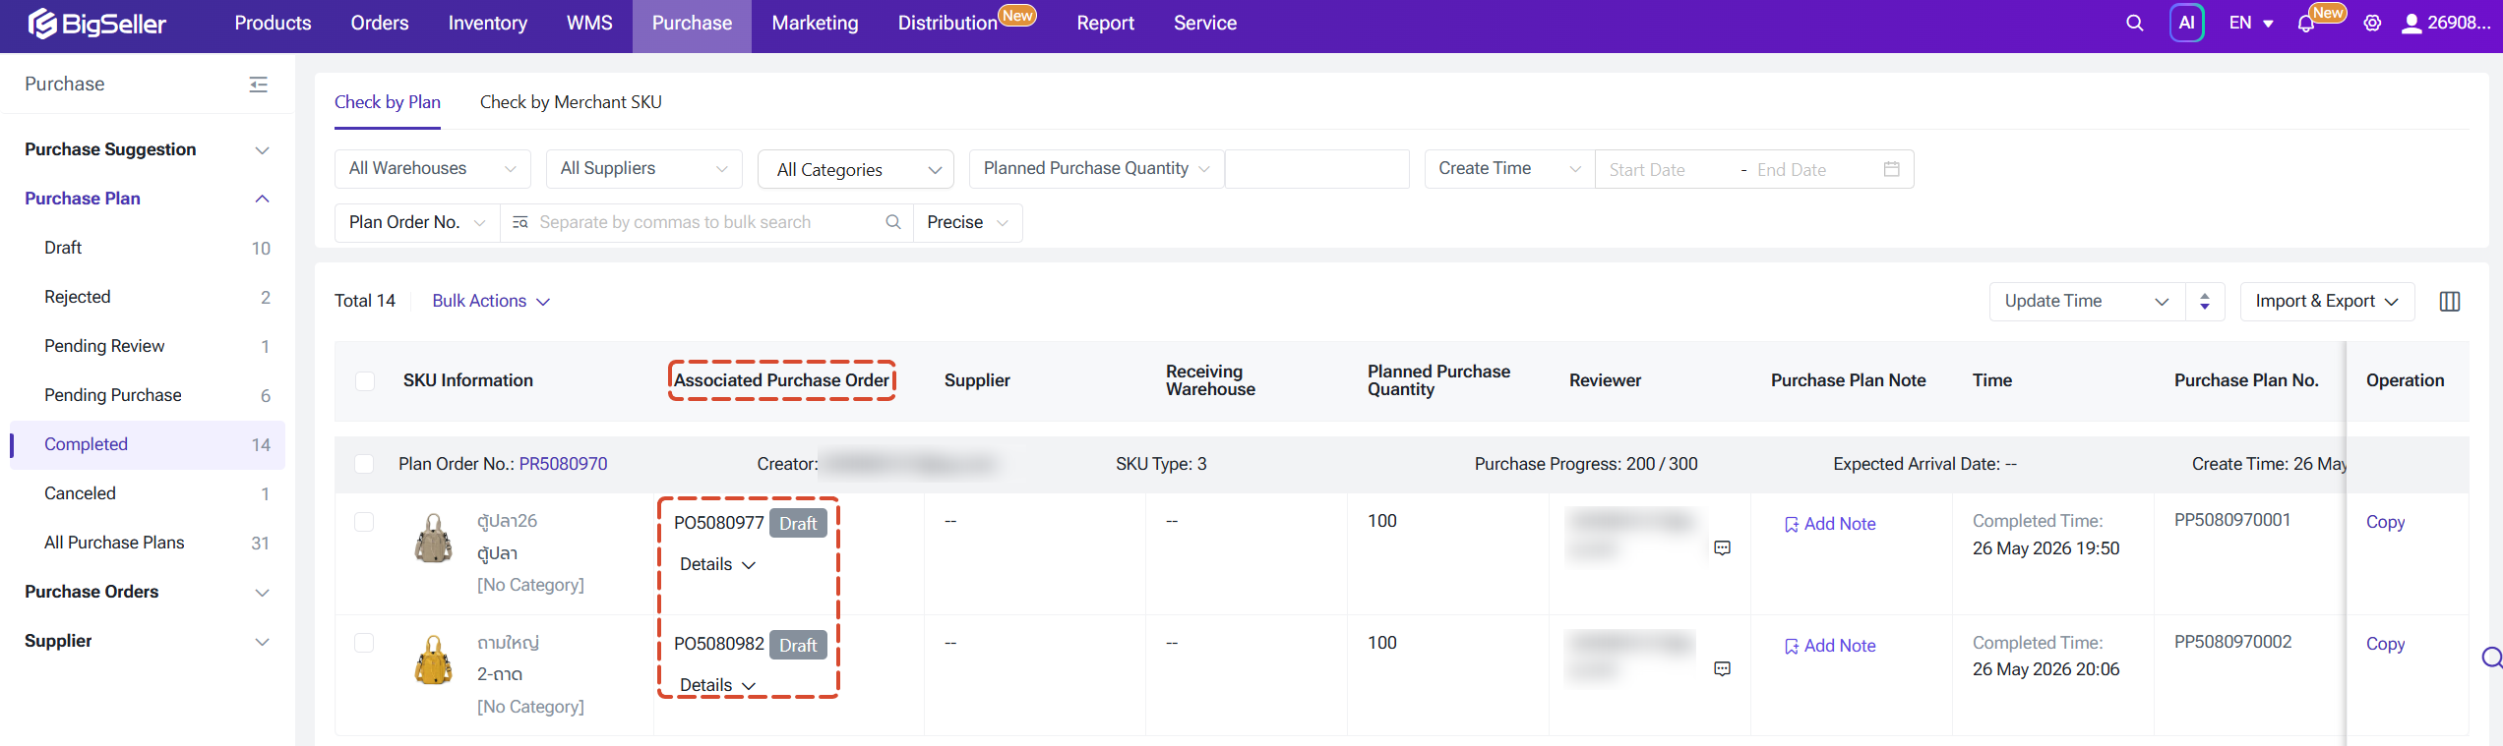Open Planned Purchase Quantity filter dropdown
The image size is (2503, 746).
(1097, 169)
